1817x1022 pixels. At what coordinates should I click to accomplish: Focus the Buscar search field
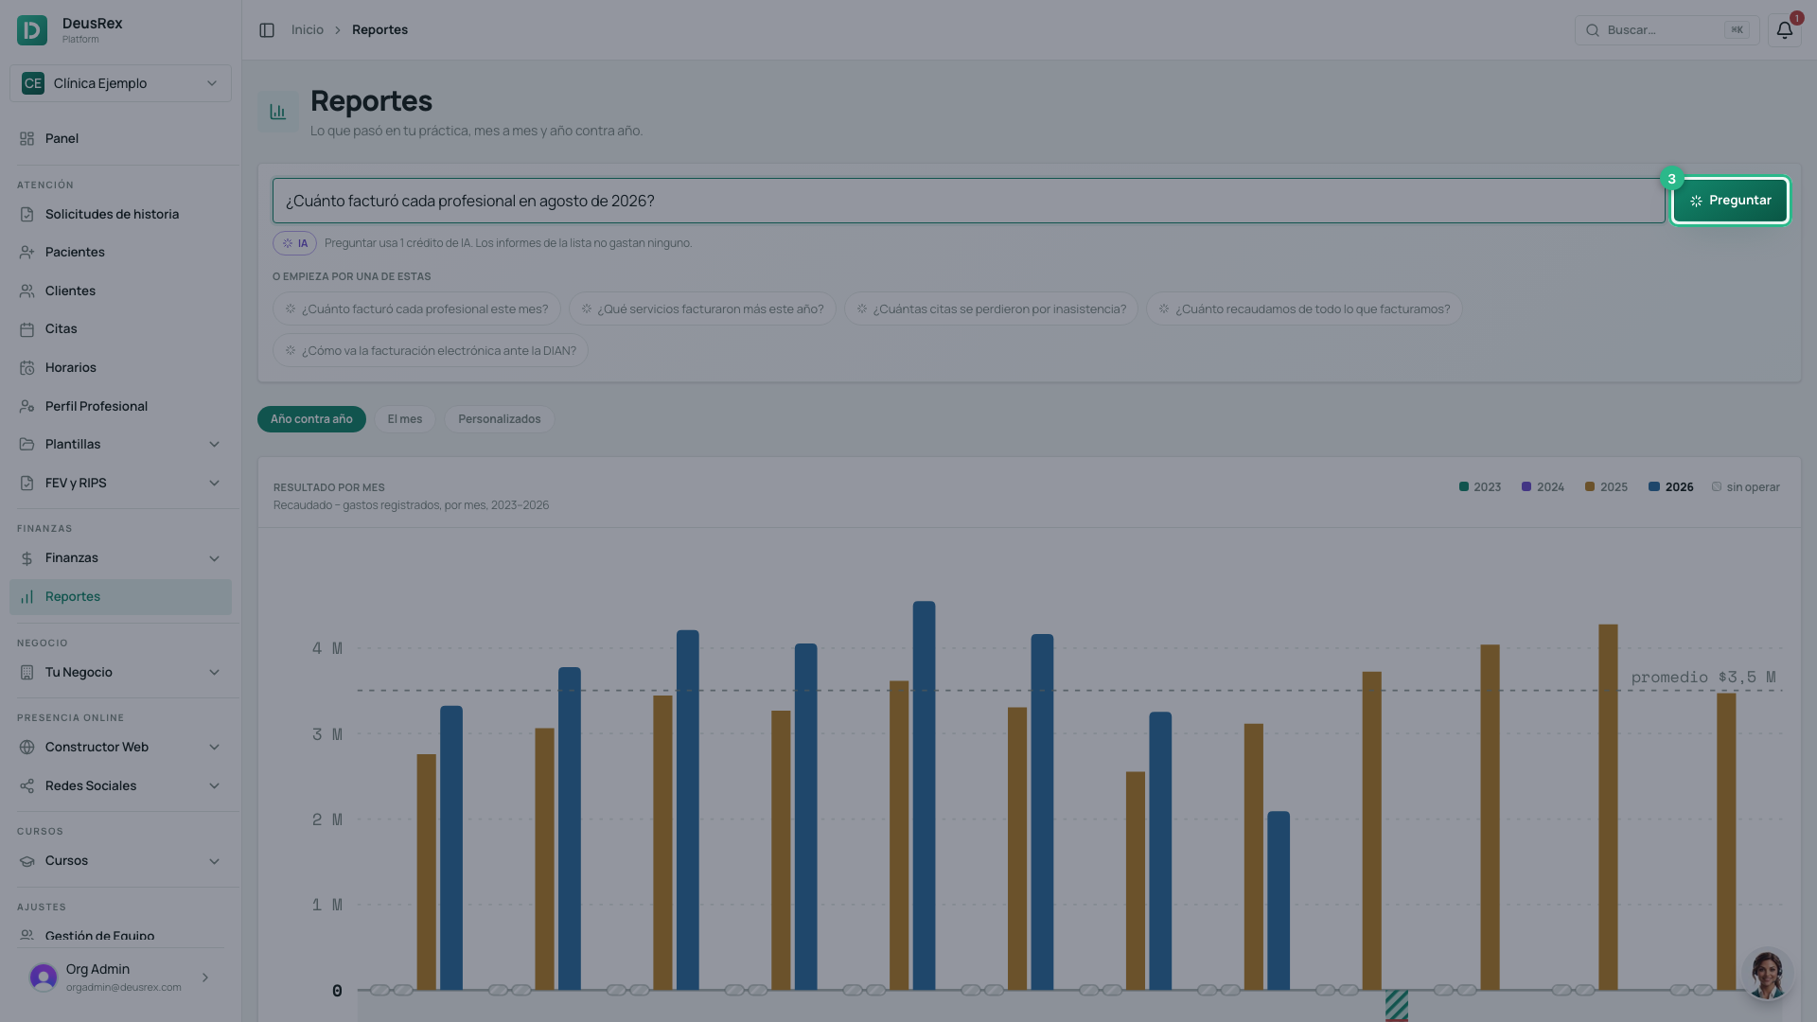click(x=1667, y=30)
